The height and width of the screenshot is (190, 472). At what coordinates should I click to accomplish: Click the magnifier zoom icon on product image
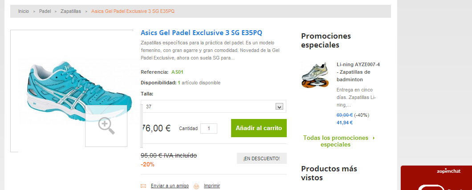click(x=106, y=126)
